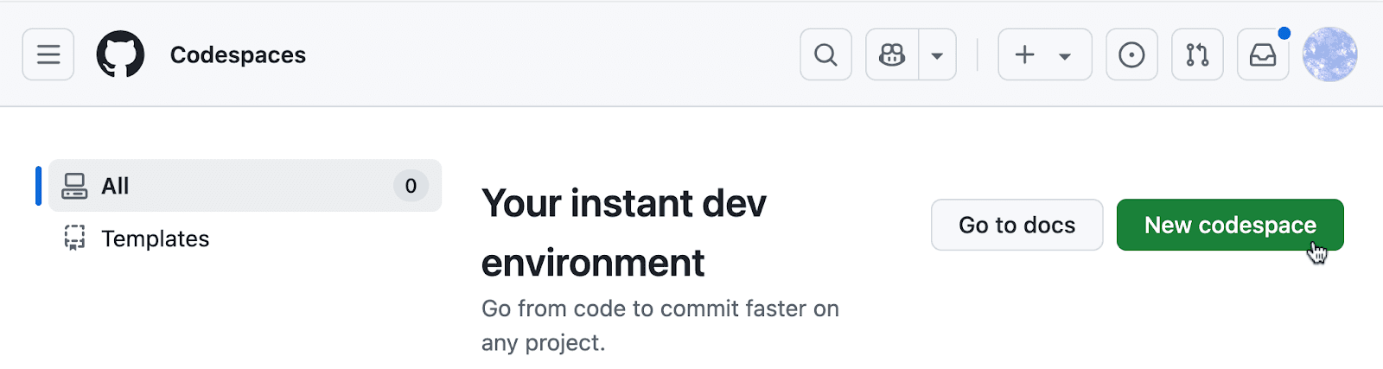Open the Issues circle-dot icon

tap(1131, 54)
